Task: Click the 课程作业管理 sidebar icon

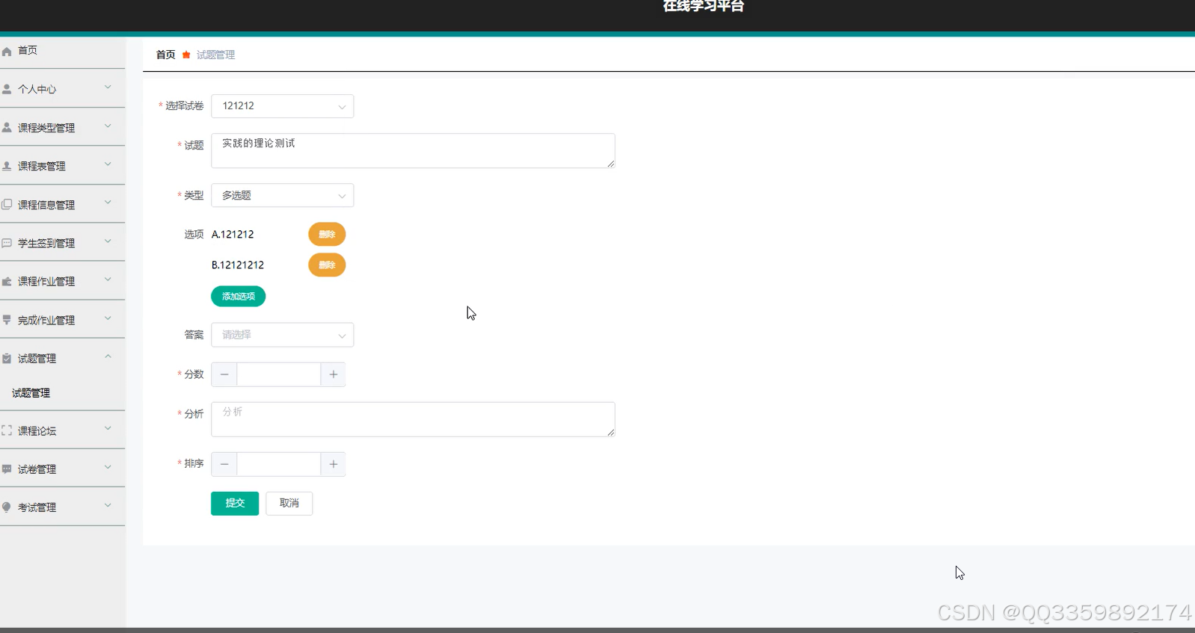Action: pos(7,281)
